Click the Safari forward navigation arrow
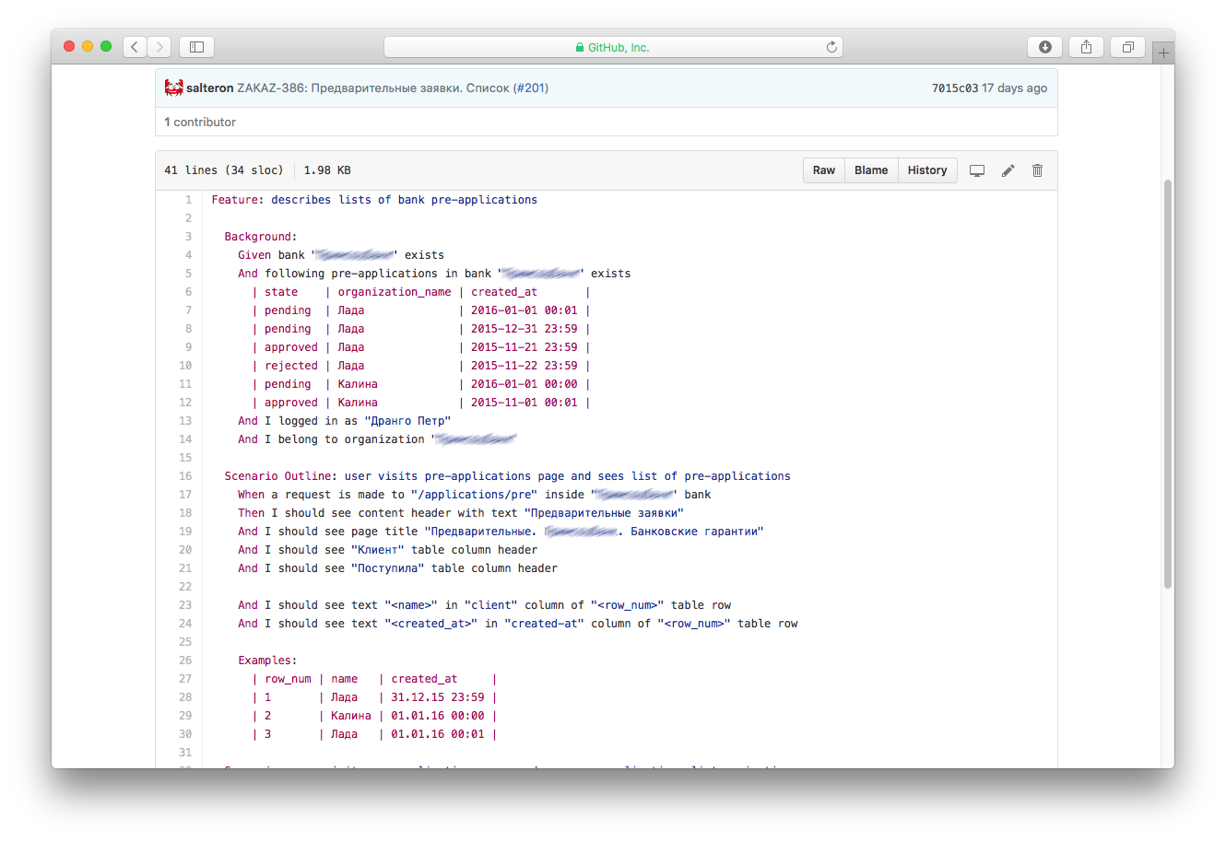The image size is (1226, 842). click(159, 47)
